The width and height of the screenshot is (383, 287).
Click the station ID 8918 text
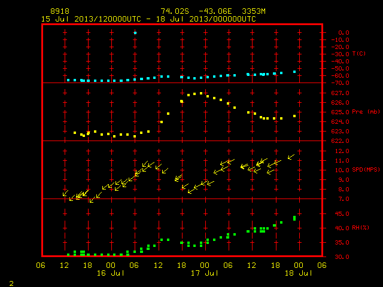point(60,11)
